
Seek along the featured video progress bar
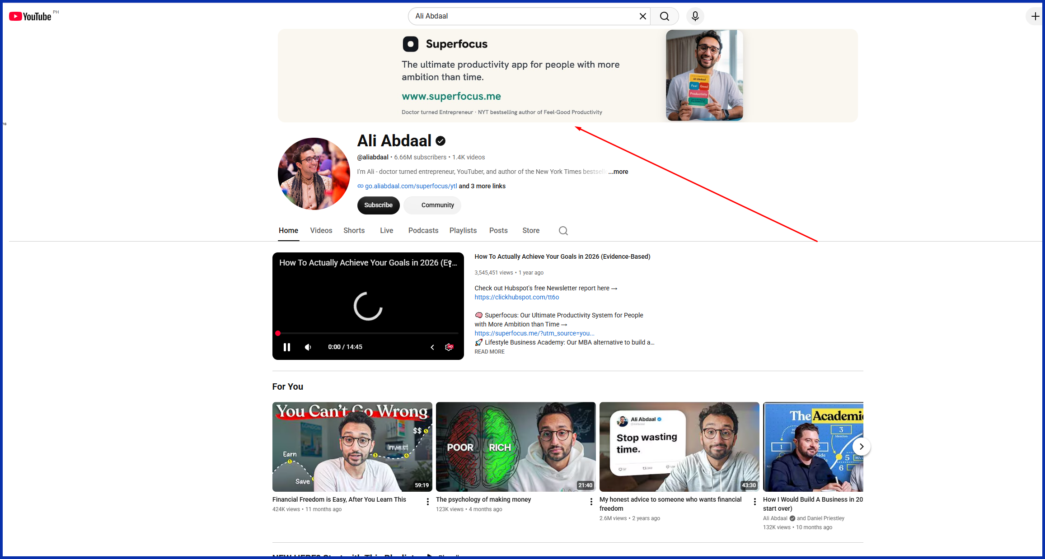pyautogui.click(x=368, y=333)
